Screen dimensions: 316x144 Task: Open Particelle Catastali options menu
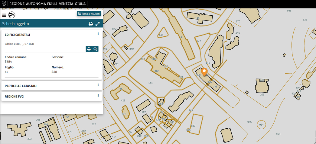[98, 85]
